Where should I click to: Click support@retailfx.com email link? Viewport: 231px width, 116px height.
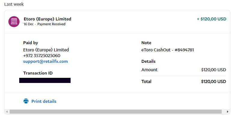pyautogui.click(x=45, y=61)
